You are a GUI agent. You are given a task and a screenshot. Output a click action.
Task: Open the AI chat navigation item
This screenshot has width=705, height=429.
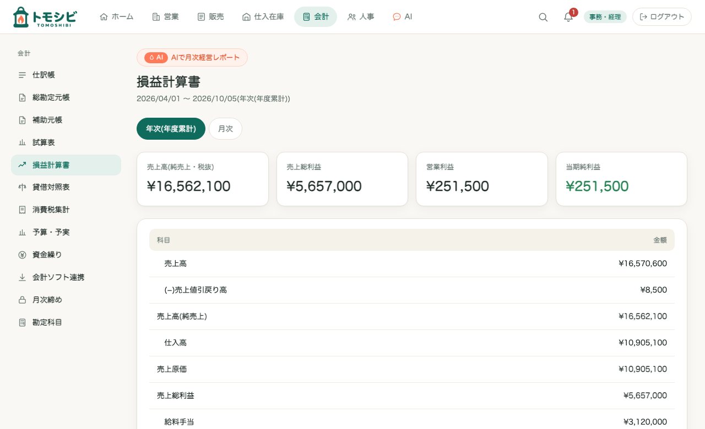click(402, 17)
